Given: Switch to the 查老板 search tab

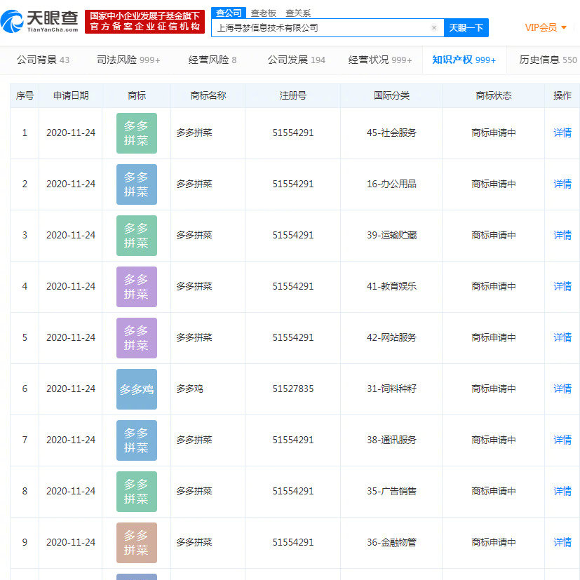Looking at the screenshot, I should (x=264, y=13).
